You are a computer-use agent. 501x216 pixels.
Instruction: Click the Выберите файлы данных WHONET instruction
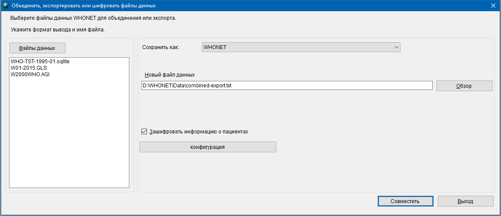coord(93,18)
